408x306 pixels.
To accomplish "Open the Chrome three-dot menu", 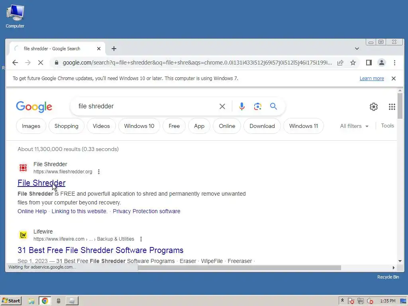I will (x=394, y=63).
